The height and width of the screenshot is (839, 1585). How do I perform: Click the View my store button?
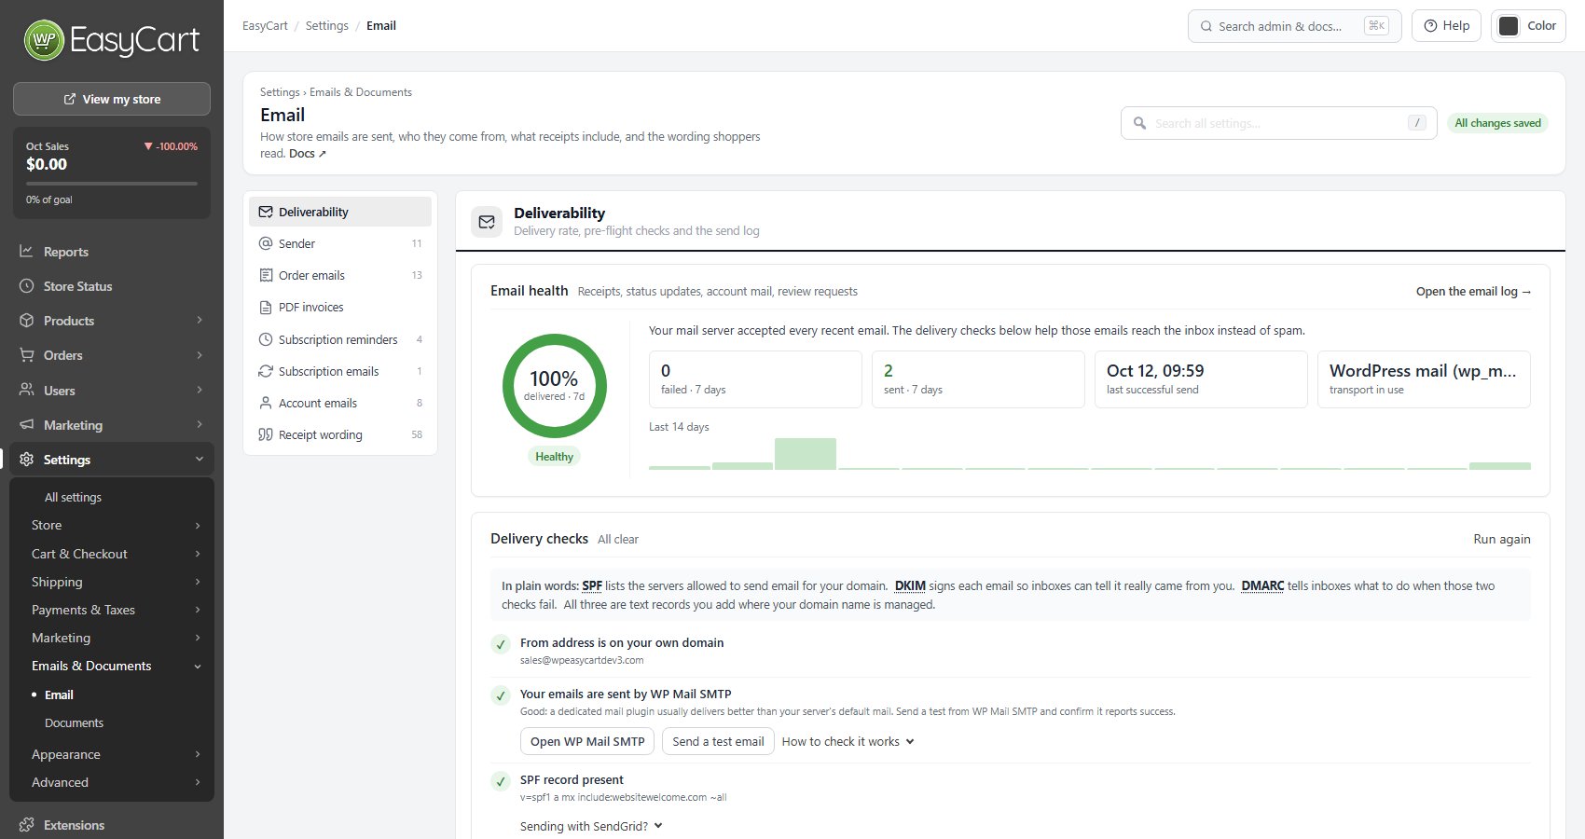point(112,99)
